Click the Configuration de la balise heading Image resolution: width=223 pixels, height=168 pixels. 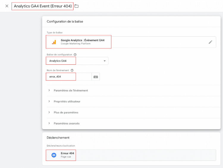coord(67,21)
